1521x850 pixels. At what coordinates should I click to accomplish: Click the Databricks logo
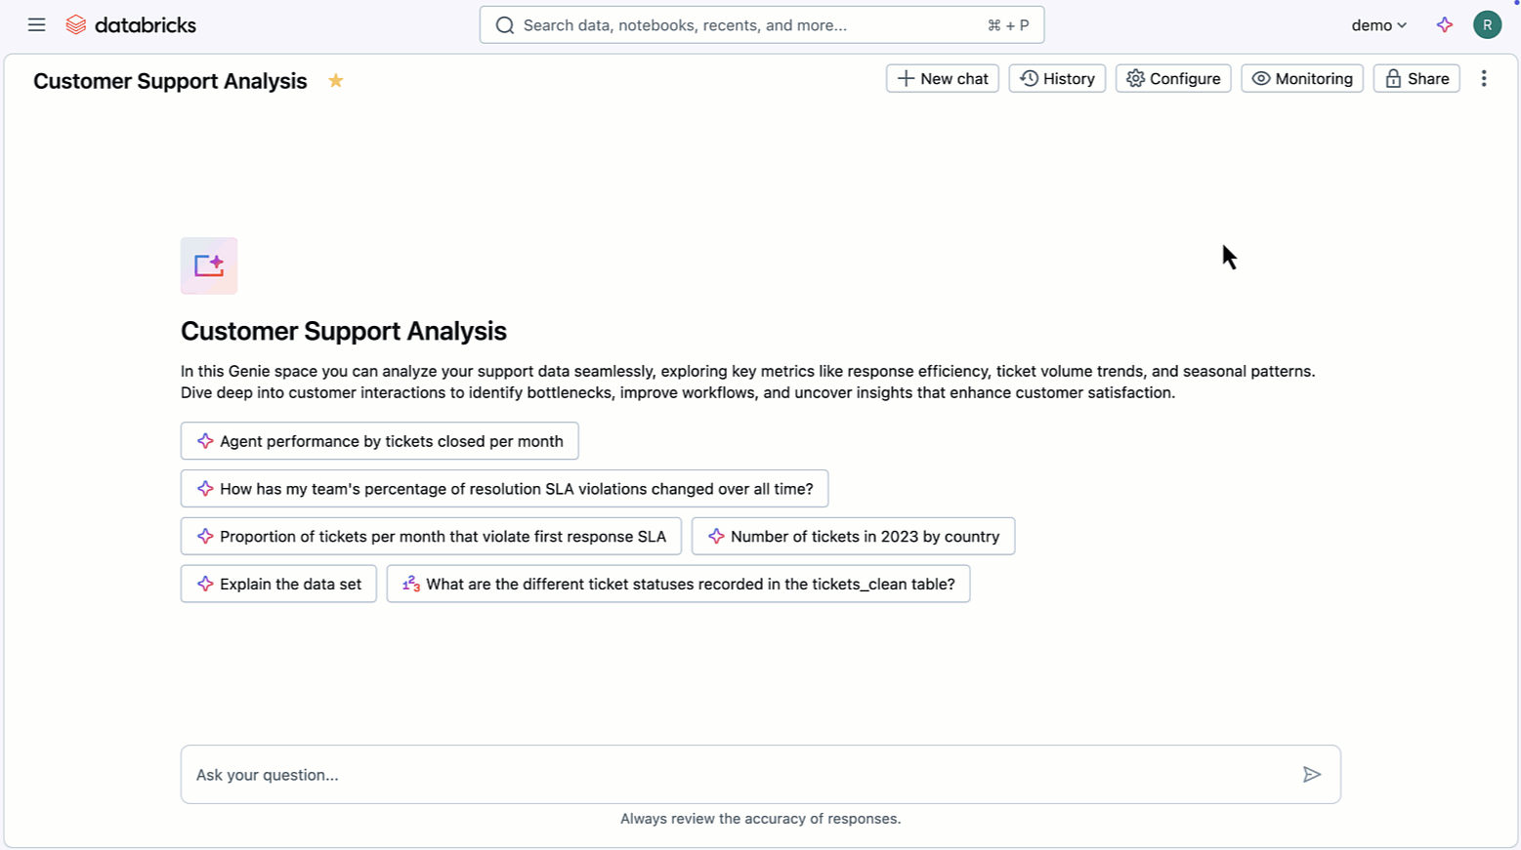click(131, 25)
